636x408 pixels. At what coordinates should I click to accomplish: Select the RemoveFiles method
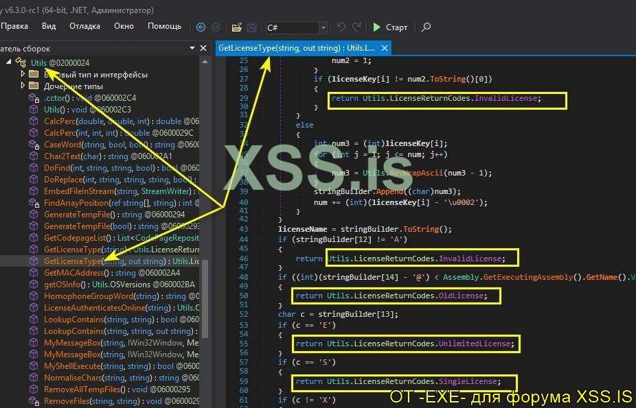(122, 401)
